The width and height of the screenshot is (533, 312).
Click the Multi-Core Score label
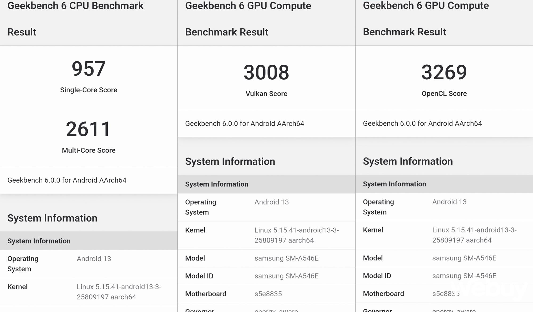88,150
